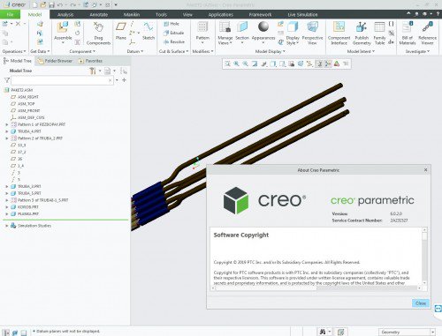Open the Favorites tab
This screenshot has width=442, height=336.
pos(91,61)
